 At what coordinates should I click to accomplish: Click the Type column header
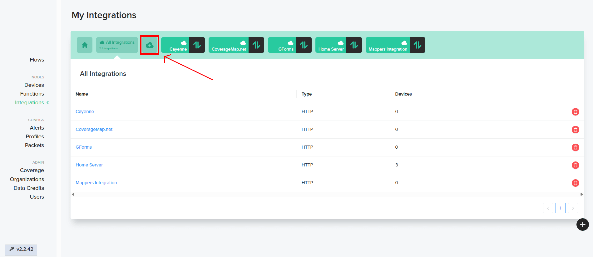307,94
